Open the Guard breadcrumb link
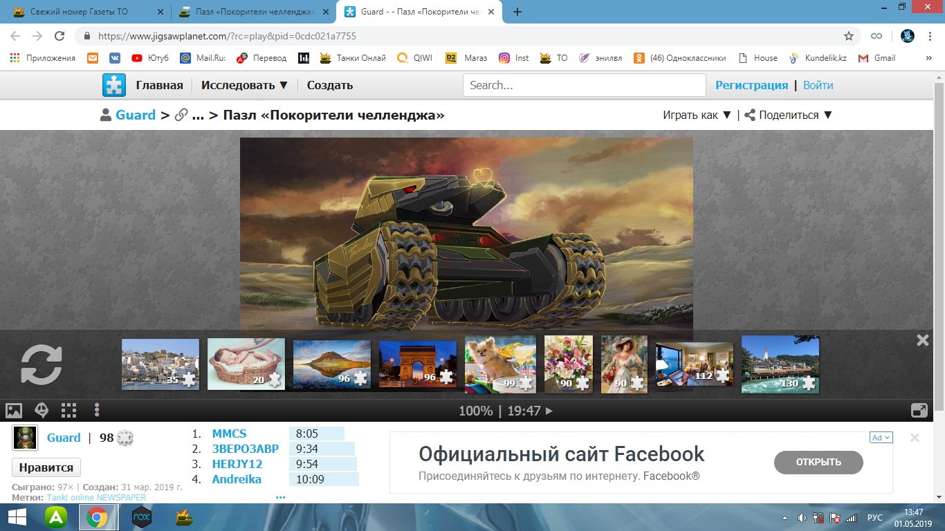The height and width of the screenshot is (531, 945). (136, 115)
